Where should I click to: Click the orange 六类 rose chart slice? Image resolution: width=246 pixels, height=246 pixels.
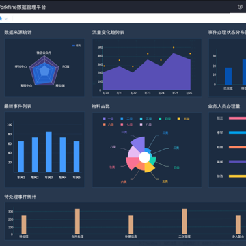[x=140, y=166]
